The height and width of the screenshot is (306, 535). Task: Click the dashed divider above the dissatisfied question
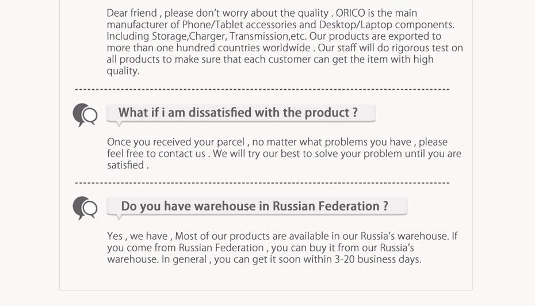click(262, 89)
